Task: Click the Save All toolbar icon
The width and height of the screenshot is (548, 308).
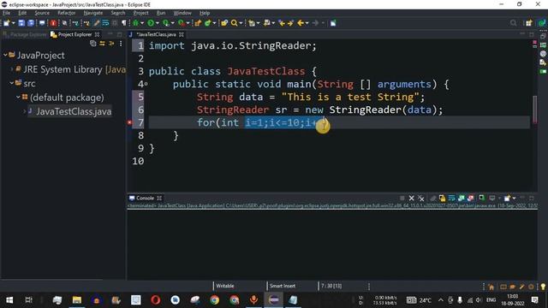Action: coord(31,23)
